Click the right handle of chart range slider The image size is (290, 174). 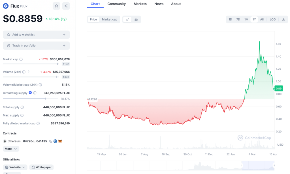coord(274,165)
